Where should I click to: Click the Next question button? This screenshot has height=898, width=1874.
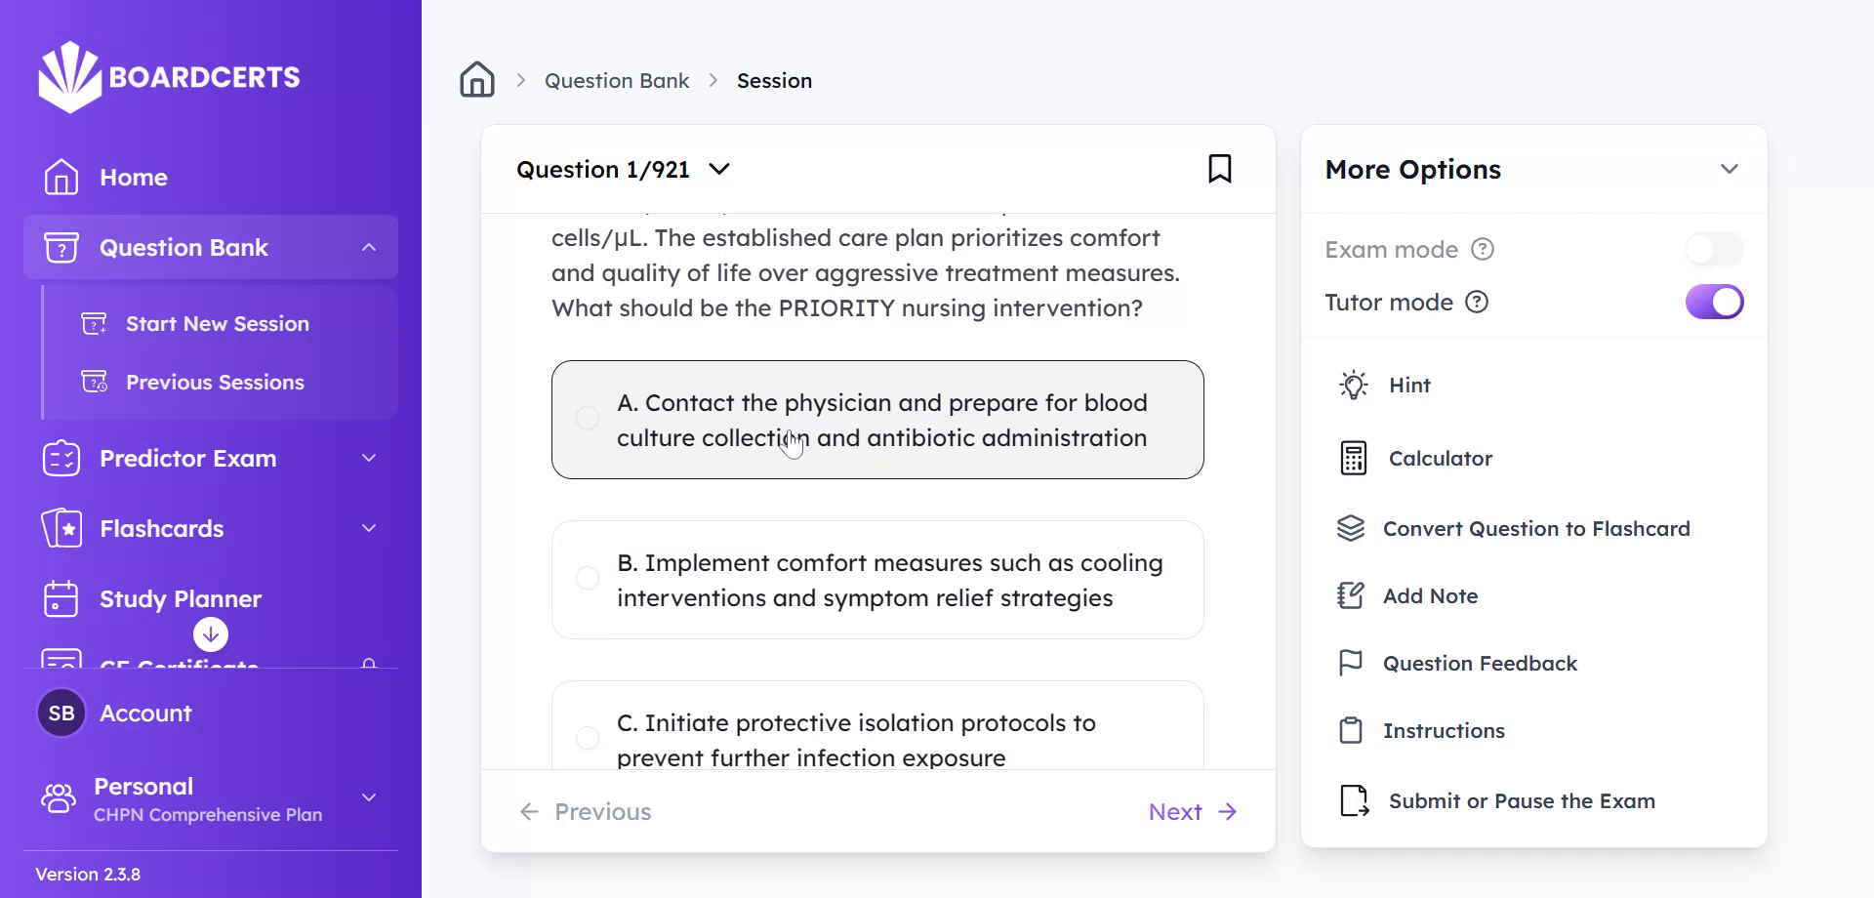[1192, 812]
